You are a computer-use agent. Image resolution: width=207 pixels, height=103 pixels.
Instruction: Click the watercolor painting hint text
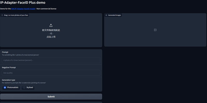click(24, 83)
